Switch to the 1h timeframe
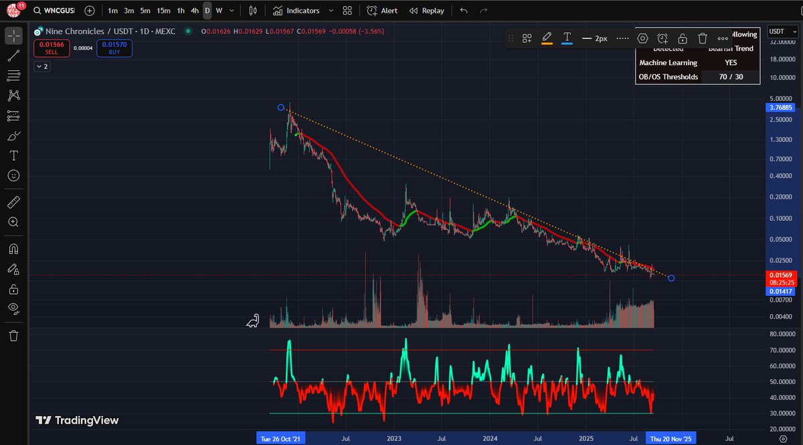The width and height of the screenshot is (803, 445). pyautogui.click(x=181, y=11)
